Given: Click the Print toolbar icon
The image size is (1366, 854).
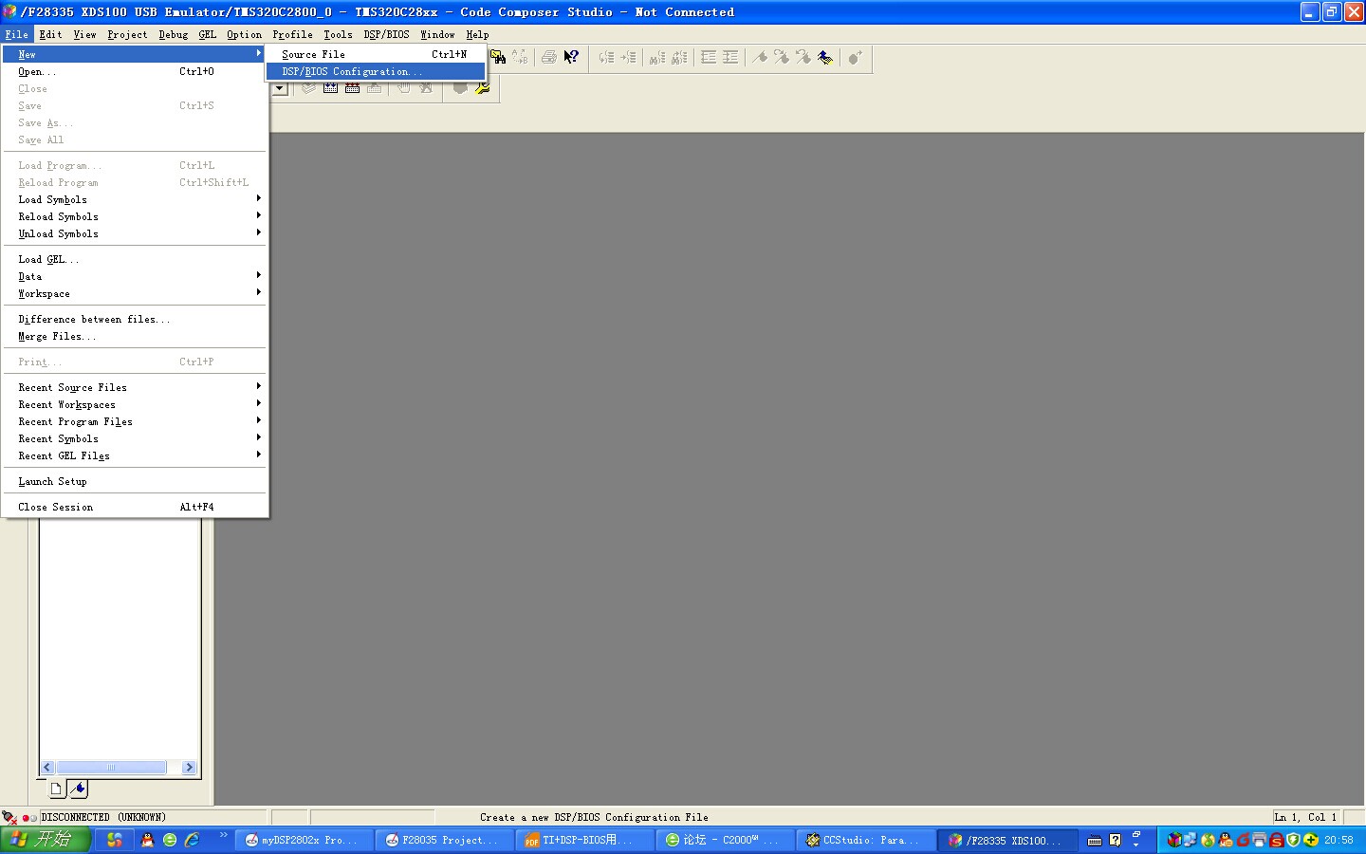Looking at the screenshot, I should 549,57.
